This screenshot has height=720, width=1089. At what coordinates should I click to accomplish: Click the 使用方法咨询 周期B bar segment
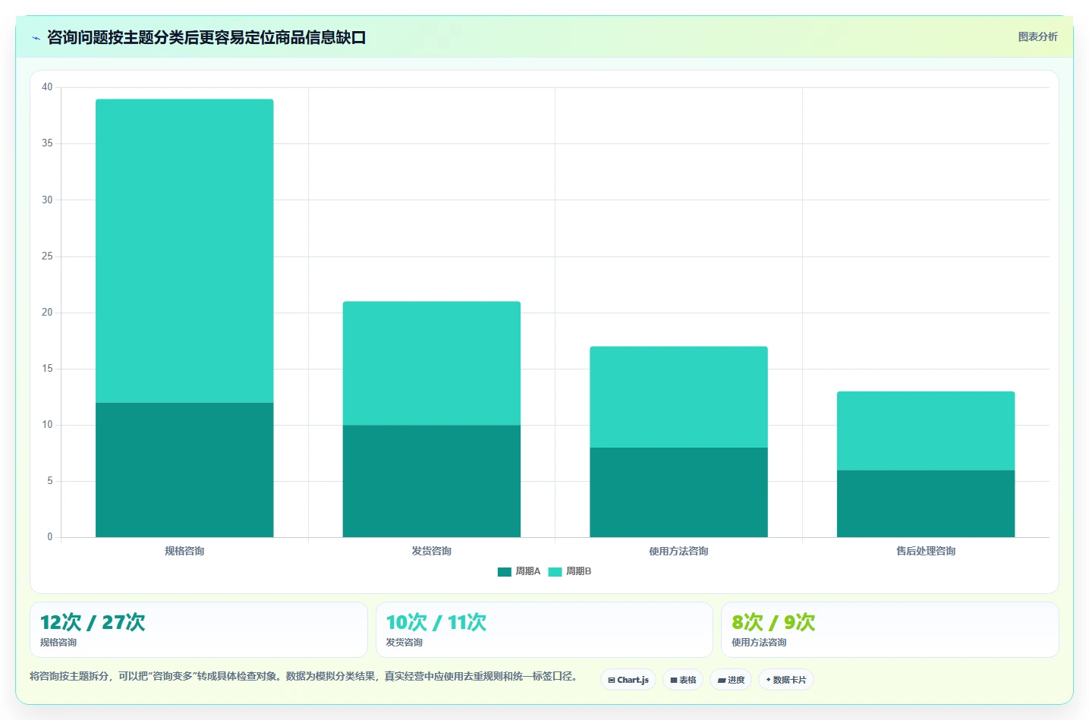(x=678, y=397)
